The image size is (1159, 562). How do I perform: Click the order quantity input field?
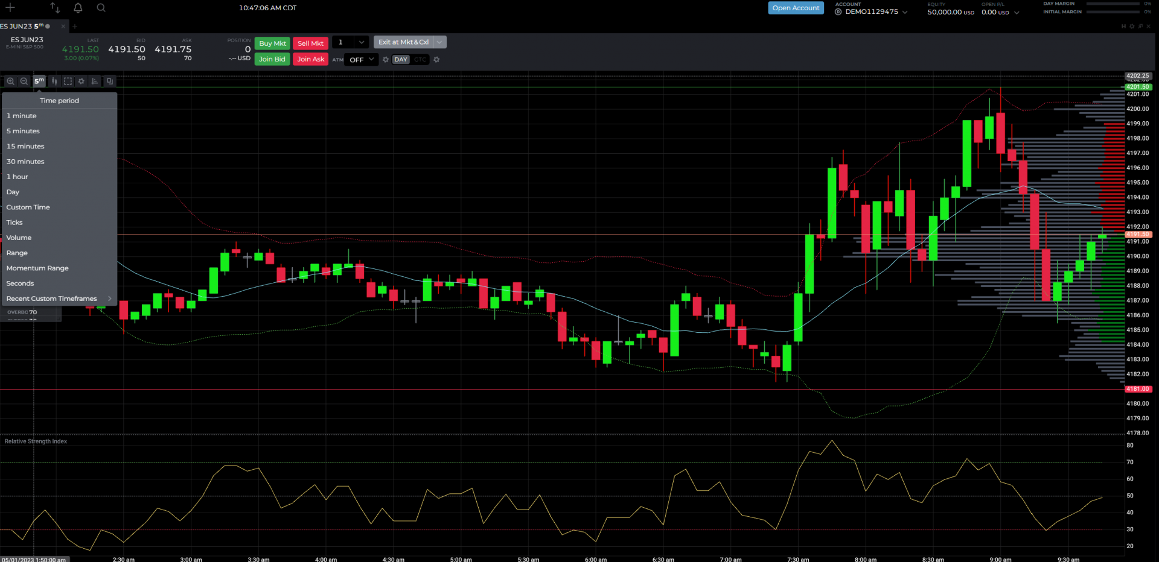[x=343, y=42]
